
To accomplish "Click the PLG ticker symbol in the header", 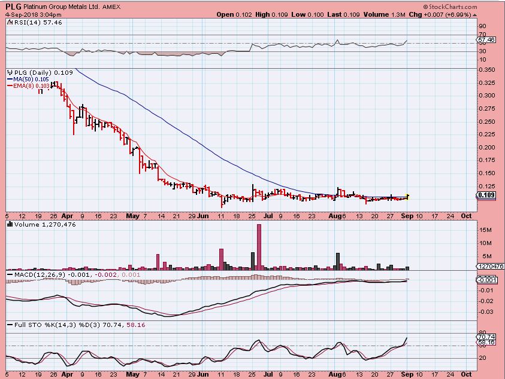I will point(14,7).
